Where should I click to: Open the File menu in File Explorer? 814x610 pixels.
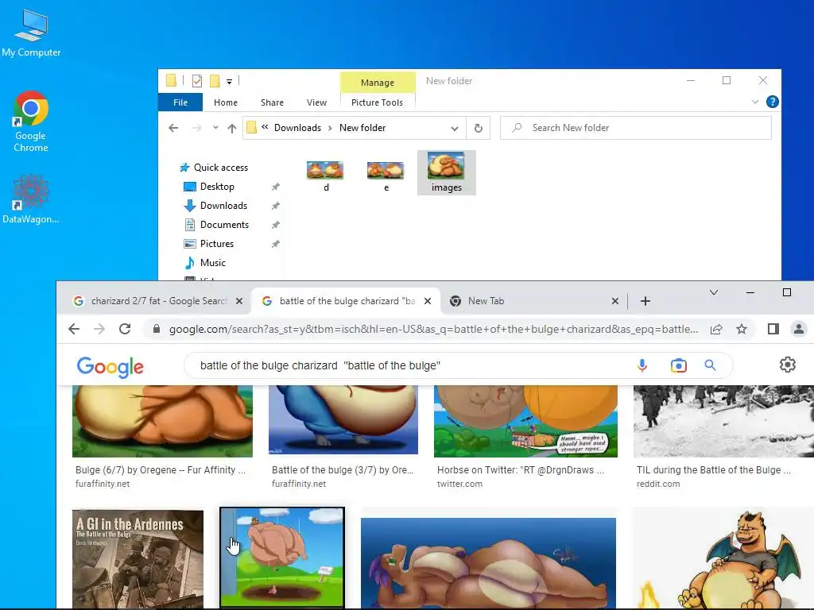pyautogui.click(x=180, y=102)
